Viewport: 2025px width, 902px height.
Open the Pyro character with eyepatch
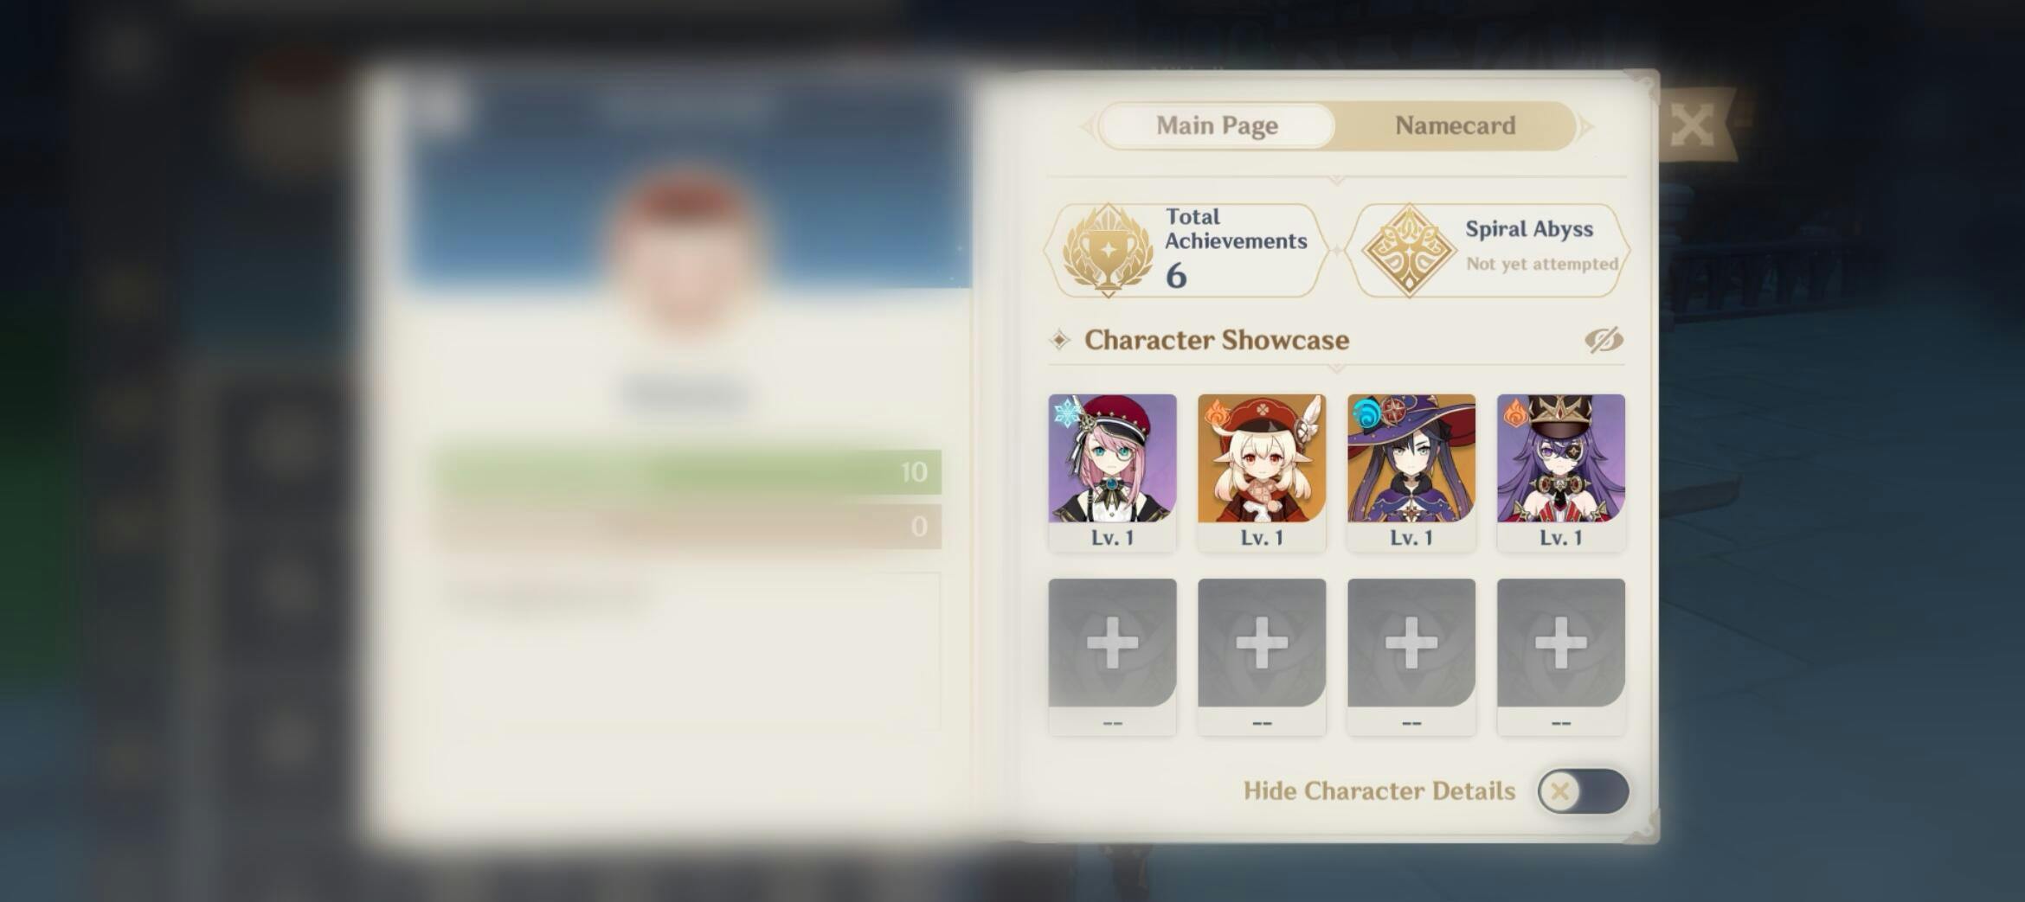tap(1561, 472)
